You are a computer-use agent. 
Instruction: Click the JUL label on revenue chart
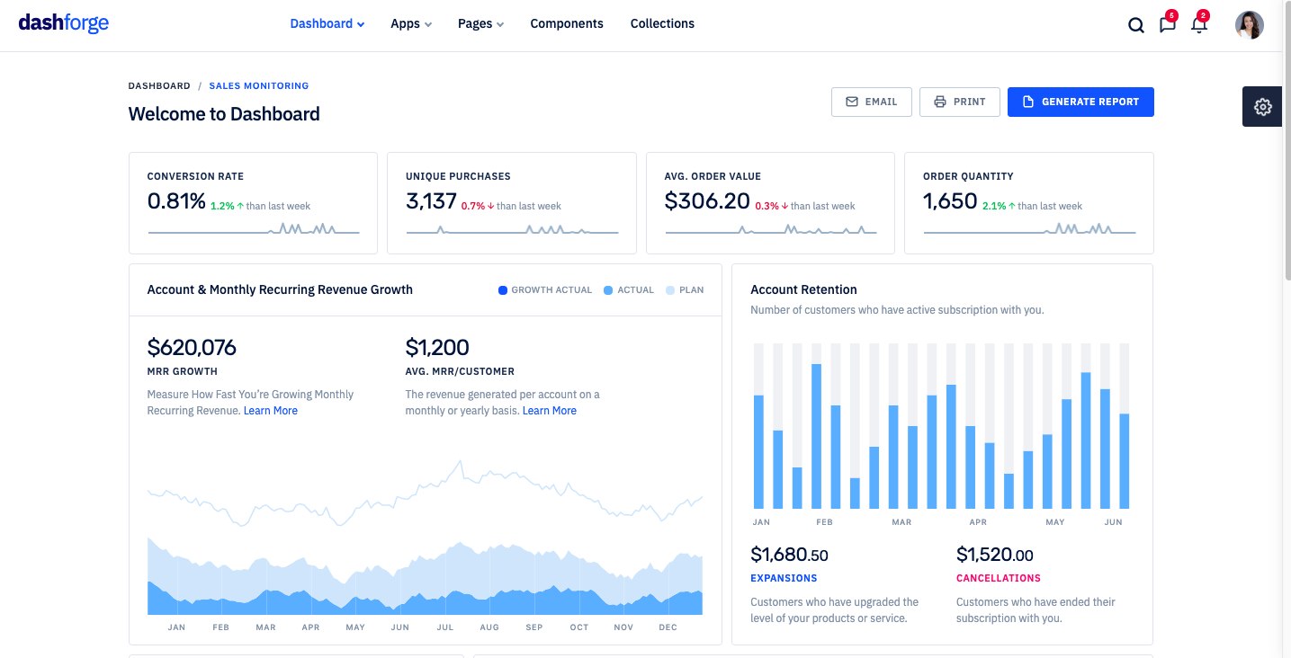444,627
